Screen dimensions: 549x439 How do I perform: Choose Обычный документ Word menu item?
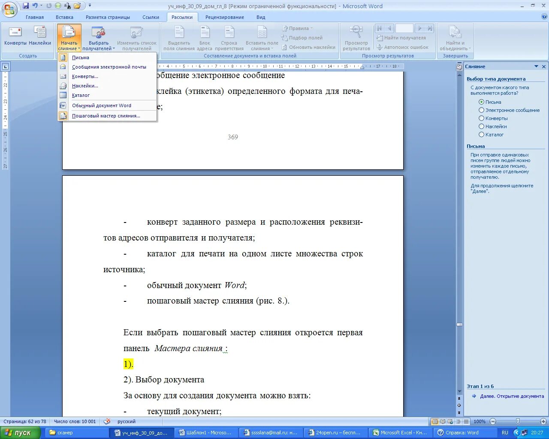(107, 105)
